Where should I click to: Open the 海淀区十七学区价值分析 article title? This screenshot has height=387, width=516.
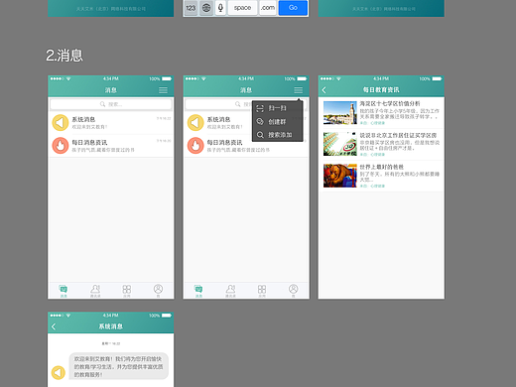390,104
